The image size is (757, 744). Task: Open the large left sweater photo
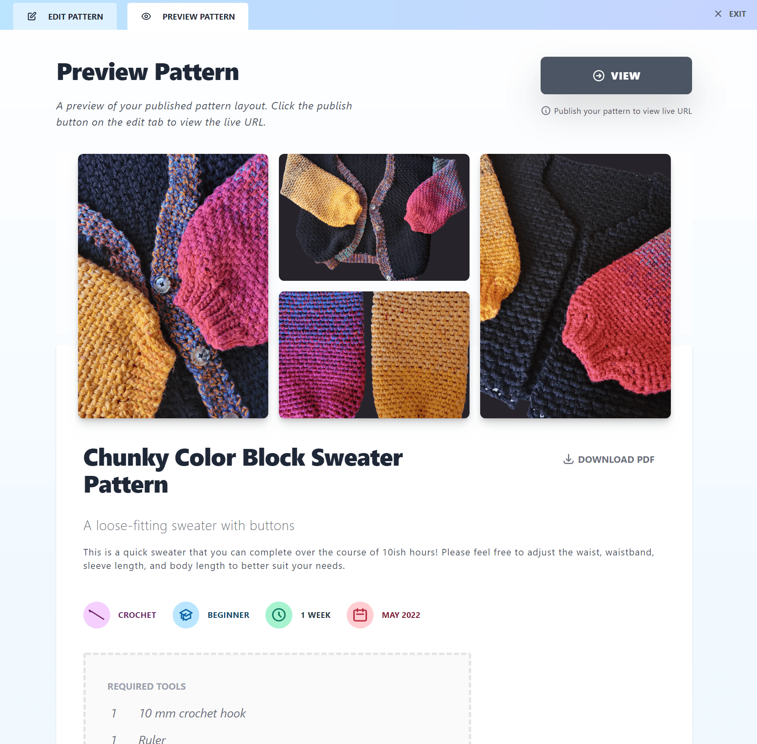tap(173, 286)
